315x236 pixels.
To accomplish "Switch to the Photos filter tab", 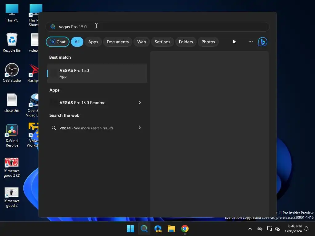I will [x=208, y=42].
